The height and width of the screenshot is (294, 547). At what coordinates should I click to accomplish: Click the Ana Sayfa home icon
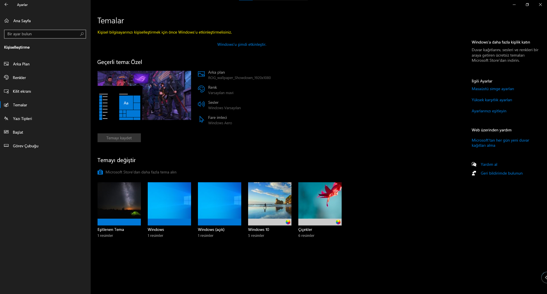[7, 21]
